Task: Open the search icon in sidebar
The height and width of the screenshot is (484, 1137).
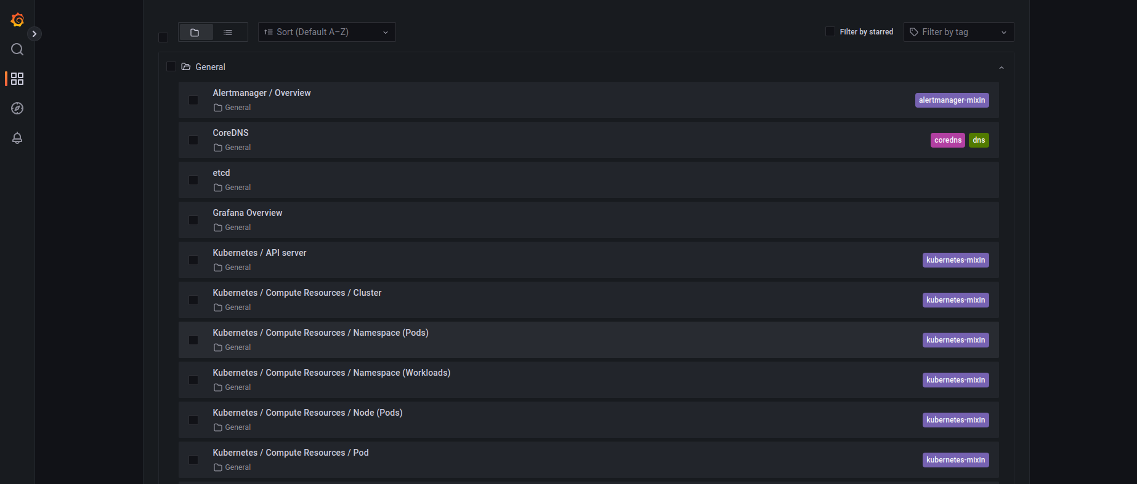Action: click(x=17, y=49)
